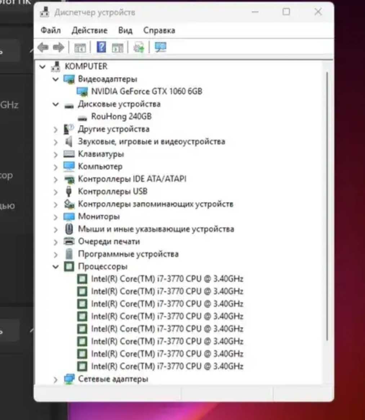
Task: Click the Процессоры chip icon
Action: [69, 266]
